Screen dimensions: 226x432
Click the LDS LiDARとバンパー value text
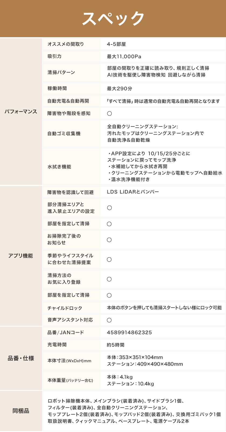point(133,192)
